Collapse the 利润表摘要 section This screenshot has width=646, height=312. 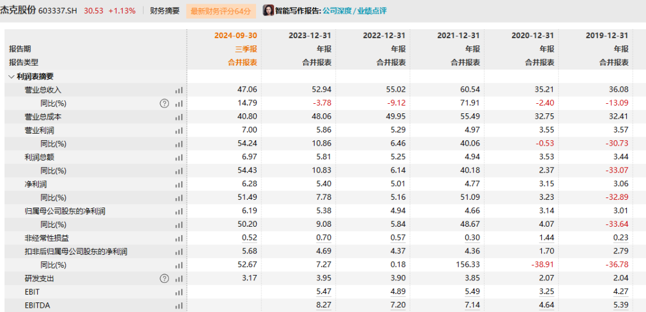tap(11, 76)
